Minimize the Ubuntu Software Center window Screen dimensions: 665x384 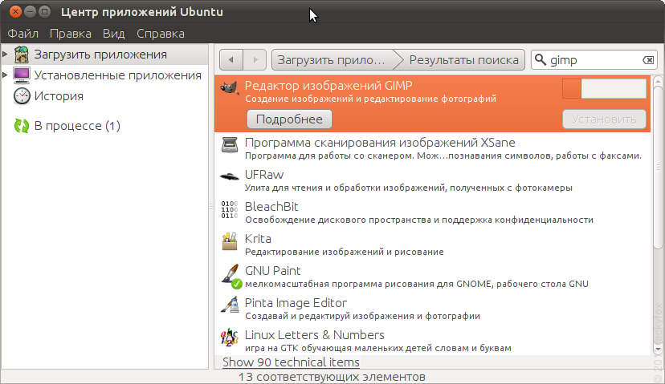(x=30, y=11)
